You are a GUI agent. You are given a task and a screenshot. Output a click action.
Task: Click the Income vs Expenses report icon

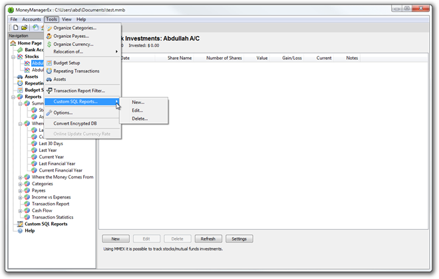pos(27,197)
